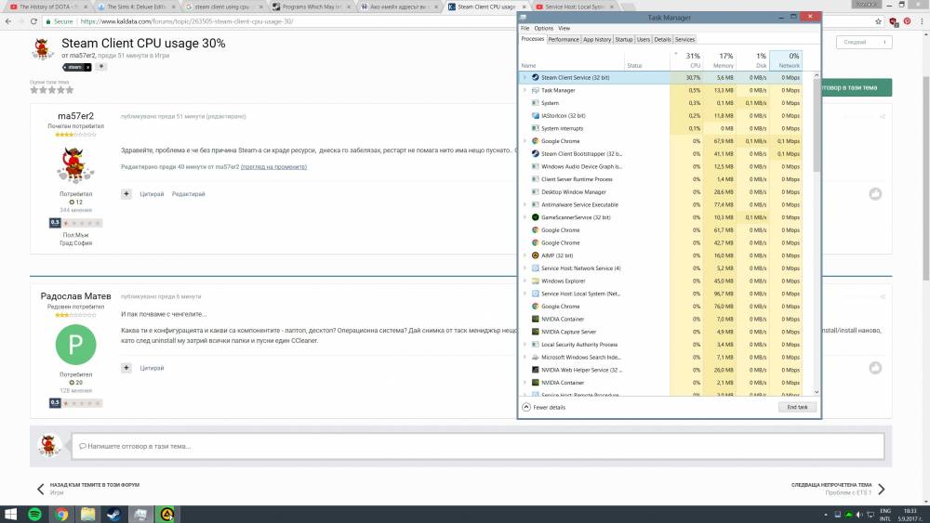The width and height of the screenshot is (930, 523).
Task: Click NVIDIA Web Helper Service icon
Action: click(535, 370)
